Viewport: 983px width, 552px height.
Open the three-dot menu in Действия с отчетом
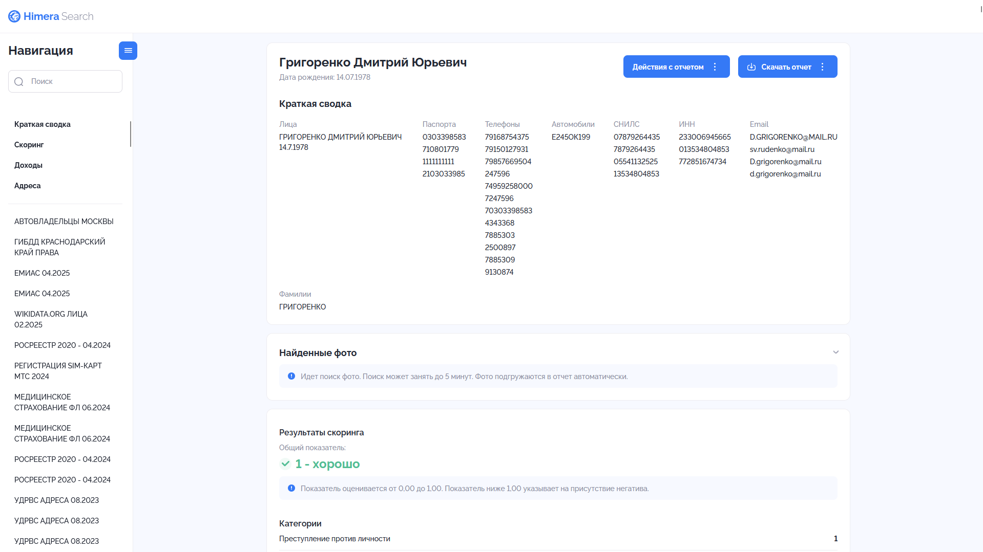click(x=715, y=67)
